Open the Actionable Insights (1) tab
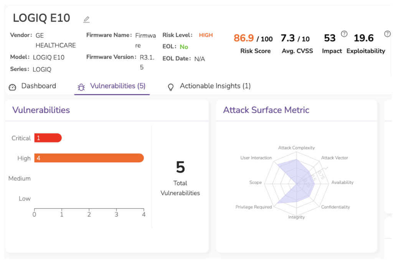This screenshot has height=265, width=393. pos(209,86)
